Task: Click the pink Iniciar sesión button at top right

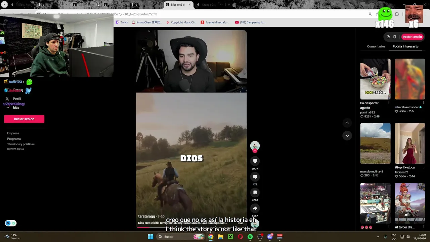Action: [412, 37]
